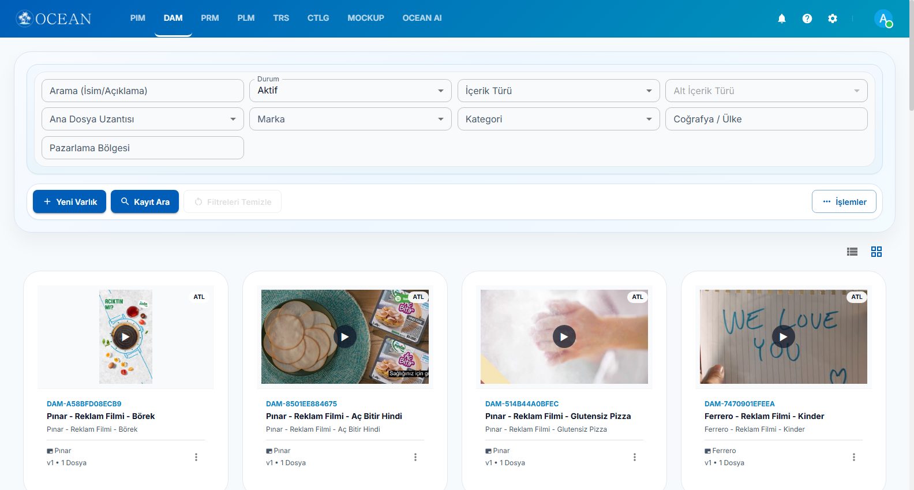The width and height of the screenshot is (914, 490).
Task: Click the Yeni Varlık button
Action: (69, 201)
